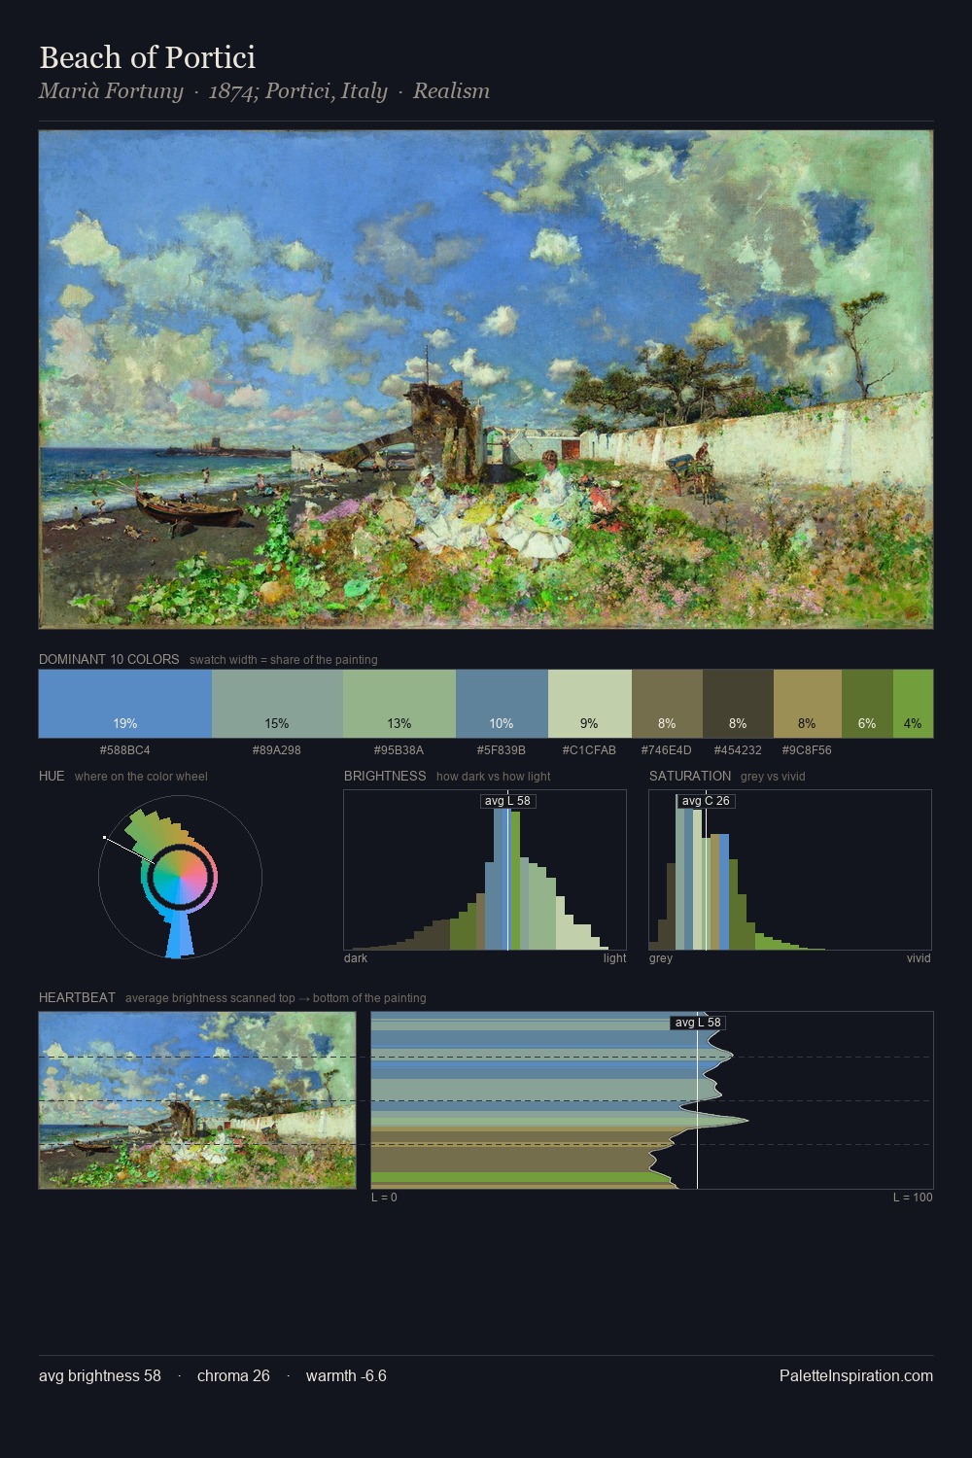Click the hex code #C1CFAB
This screenshot has height=1458, width=972.
(x=590, y=750)
